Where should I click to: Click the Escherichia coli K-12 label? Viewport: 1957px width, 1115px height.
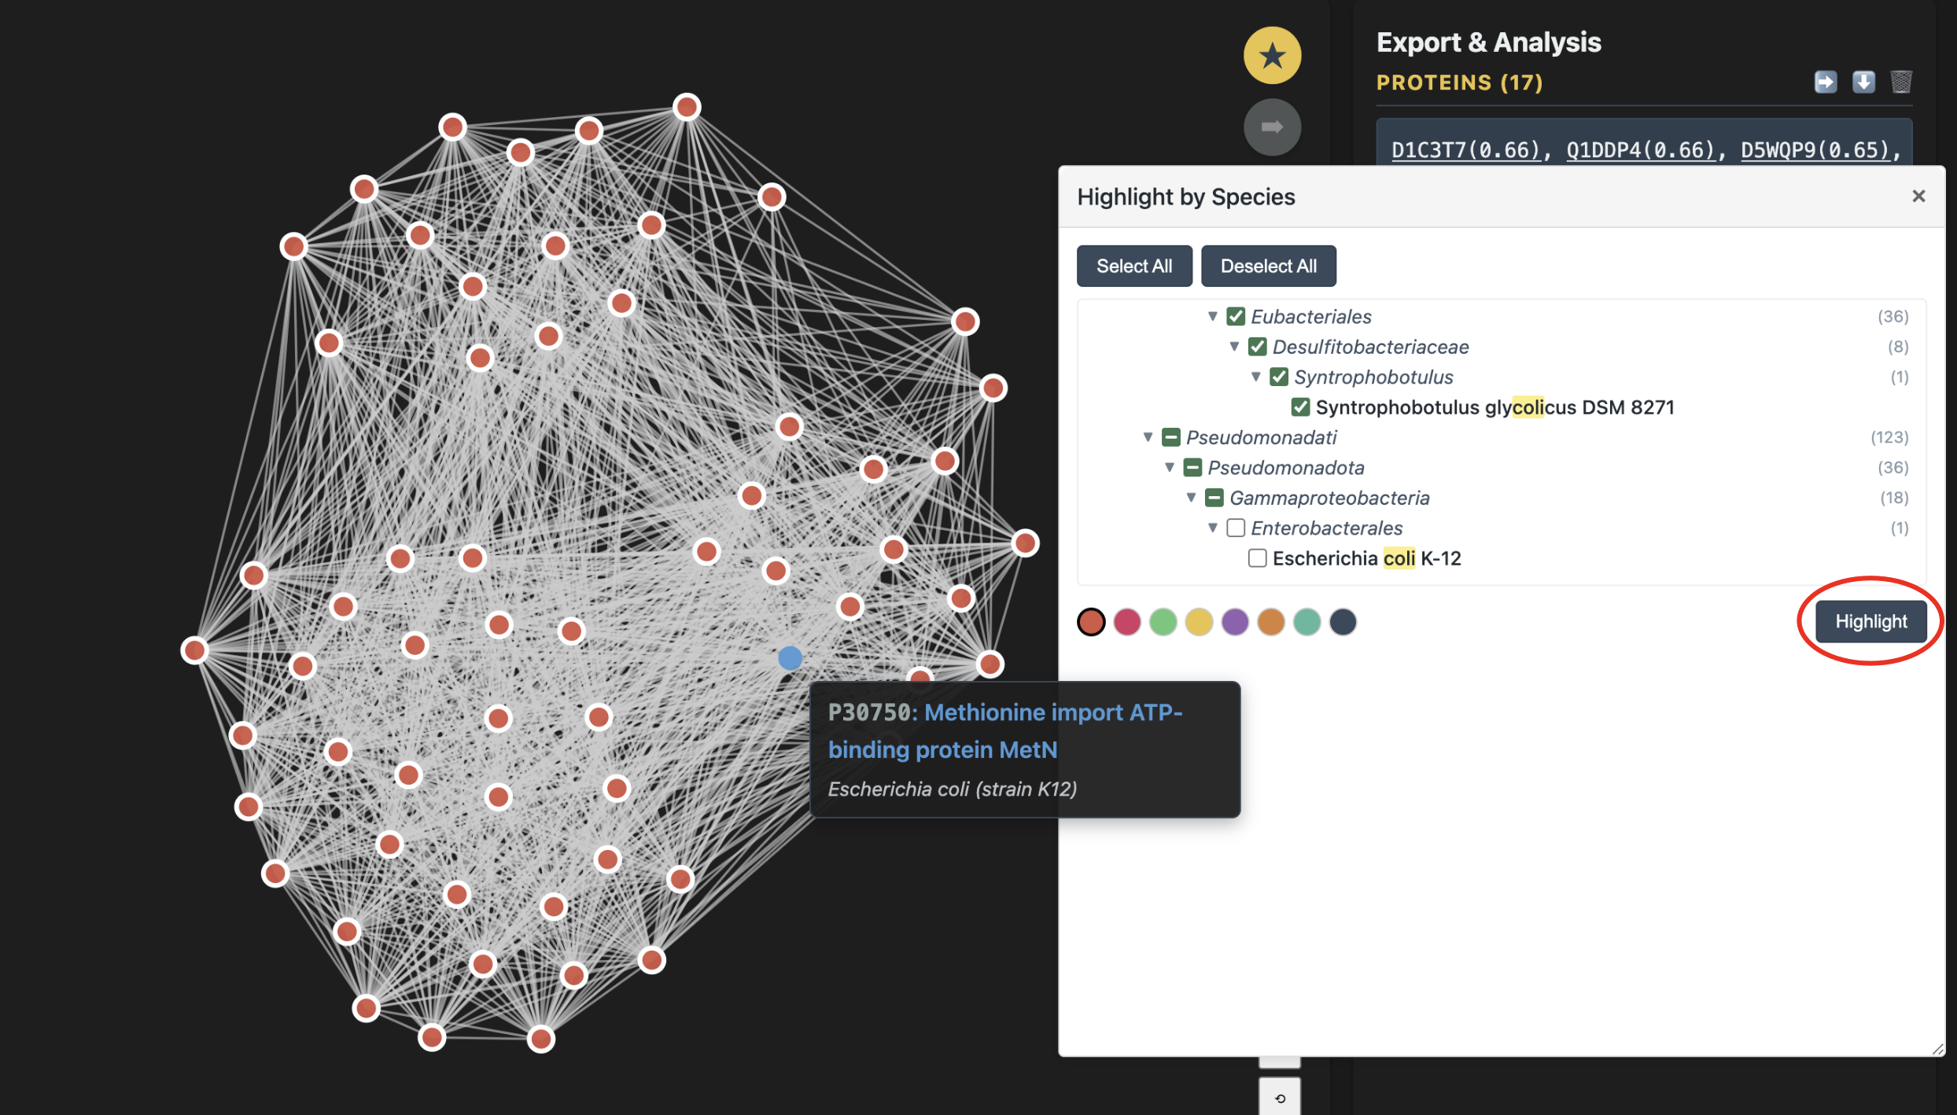click(x=1367, y=558)
